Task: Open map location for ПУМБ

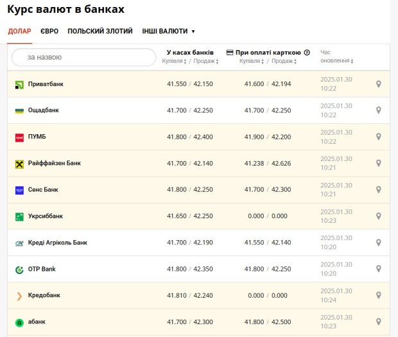Action: click(x=378, y=137)
